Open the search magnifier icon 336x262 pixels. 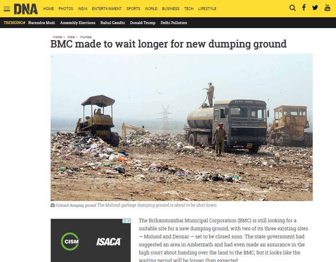click(x=292, y=8)
